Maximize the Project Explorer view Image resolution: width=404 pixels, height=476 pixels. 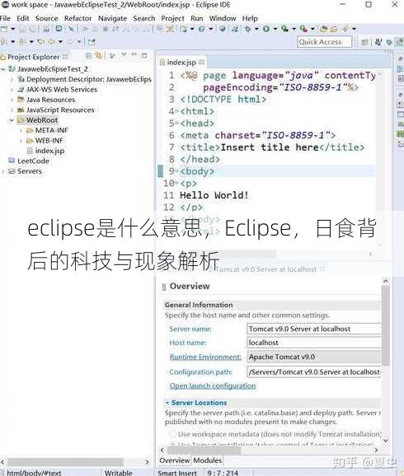pyautogui.click(x=144, y=55)
